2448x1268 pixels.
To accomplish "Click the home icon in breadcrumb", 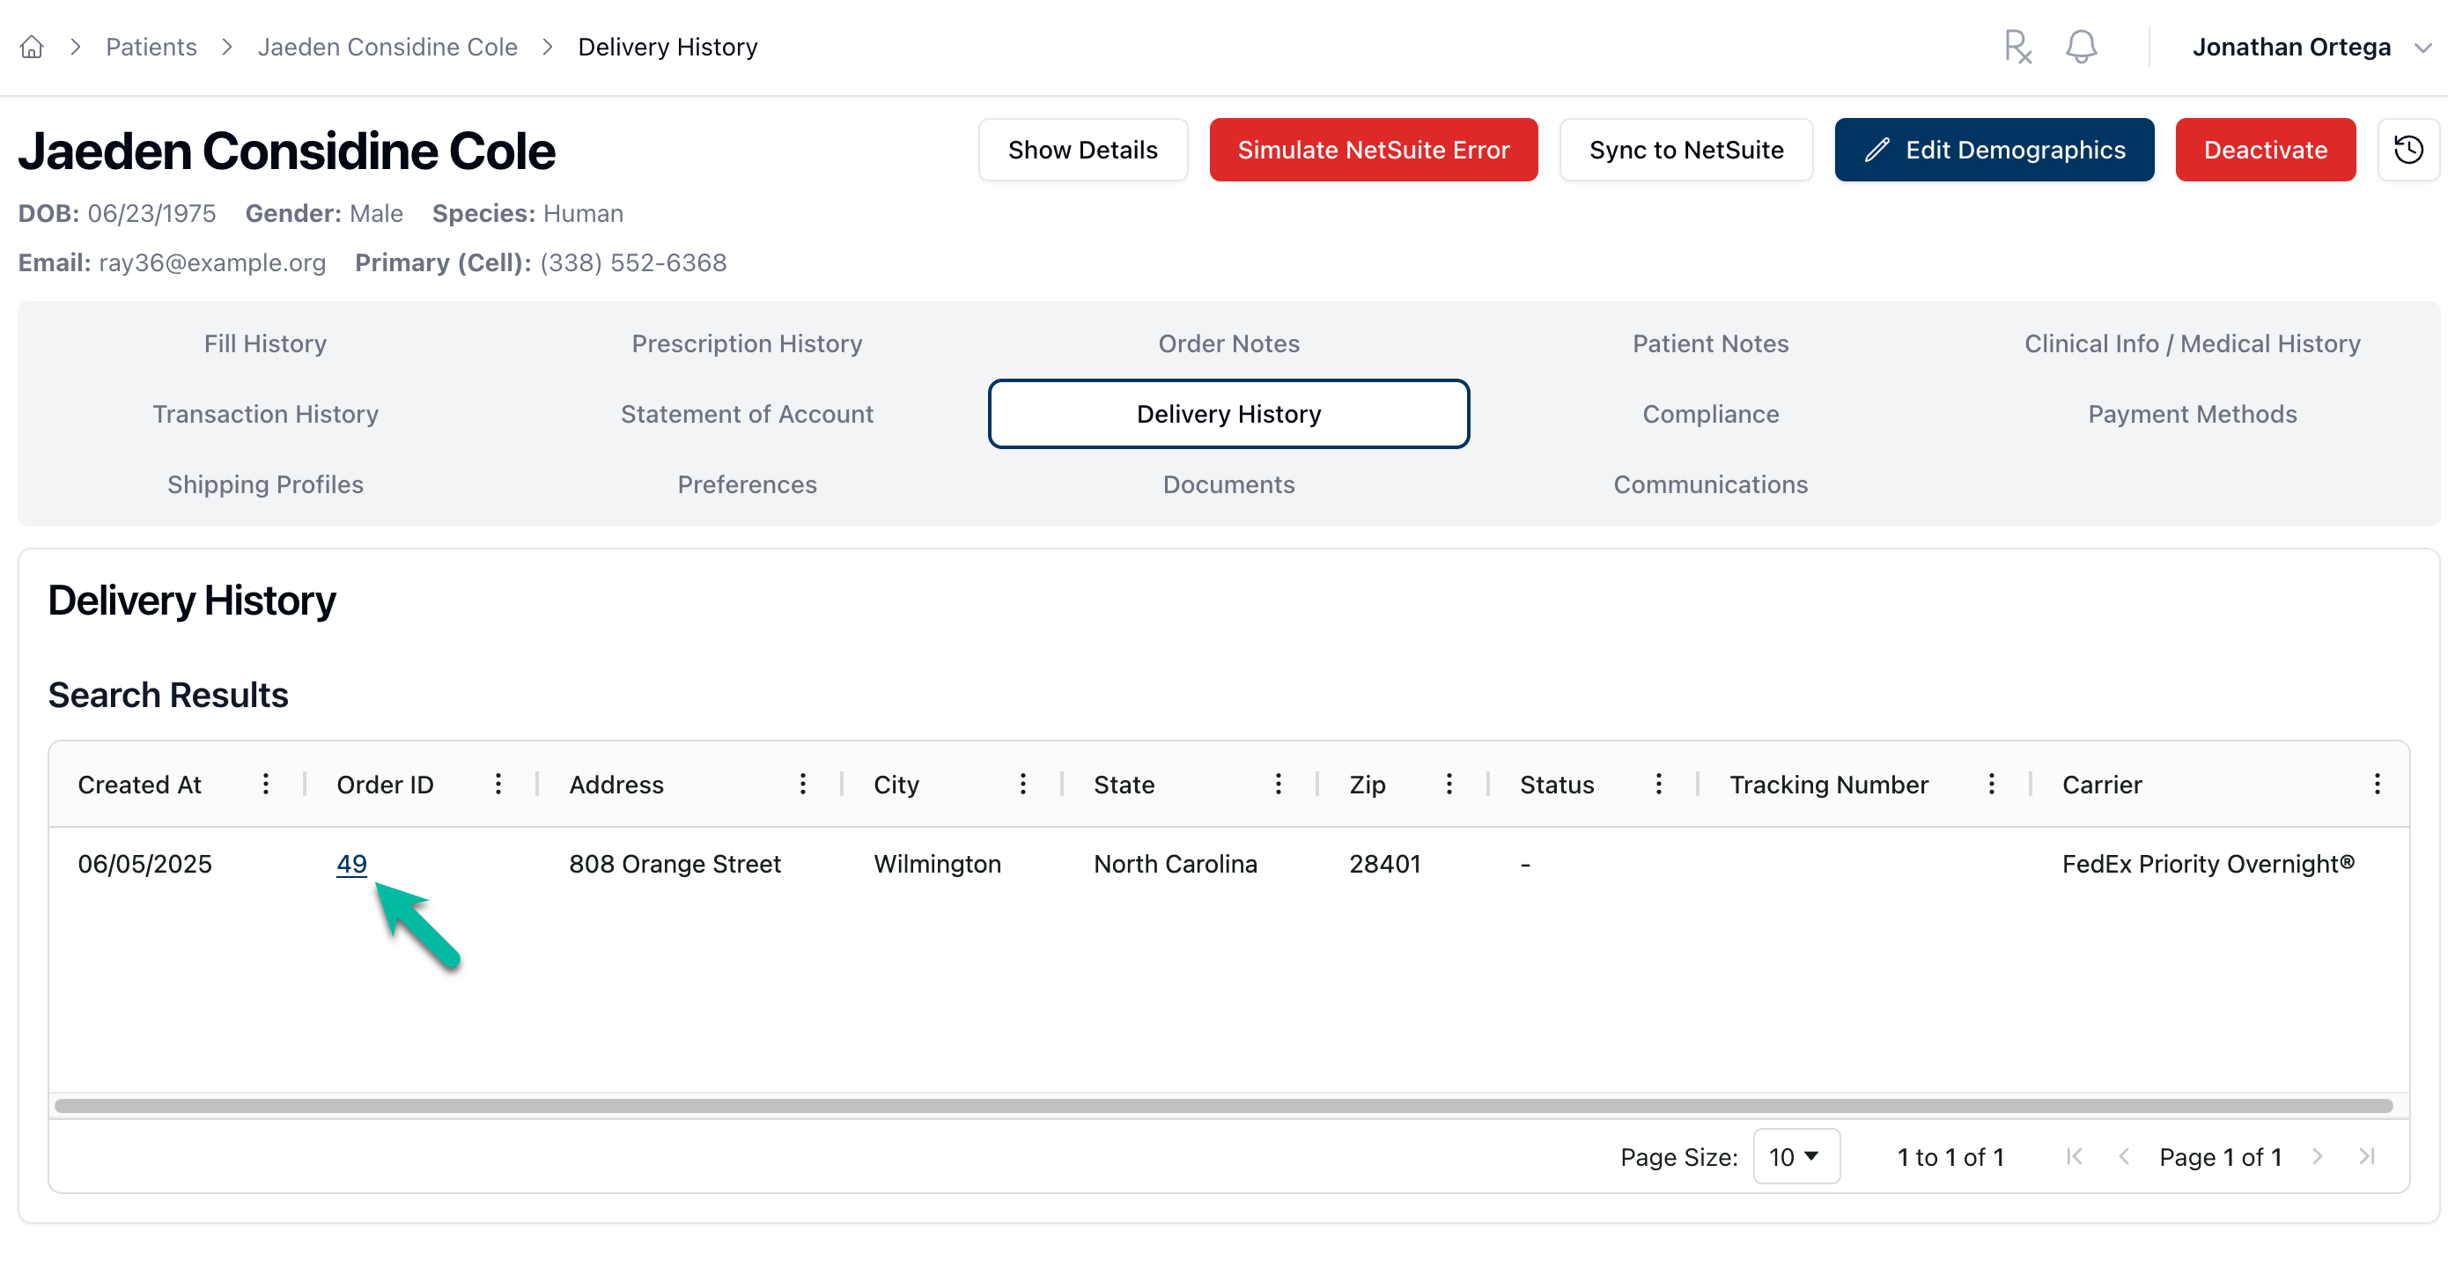I will point(32,47).
